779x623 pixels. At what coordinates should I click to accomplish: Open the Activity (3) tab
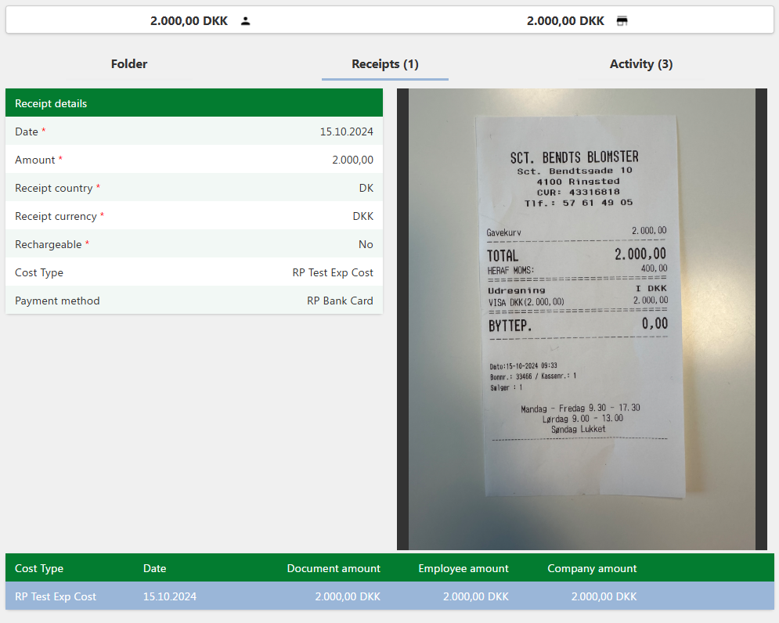click(641, 64)
